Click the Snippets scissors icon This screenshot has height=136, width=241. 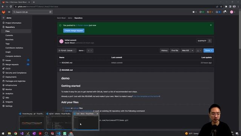pyautogui.click(x=3, y=102)
